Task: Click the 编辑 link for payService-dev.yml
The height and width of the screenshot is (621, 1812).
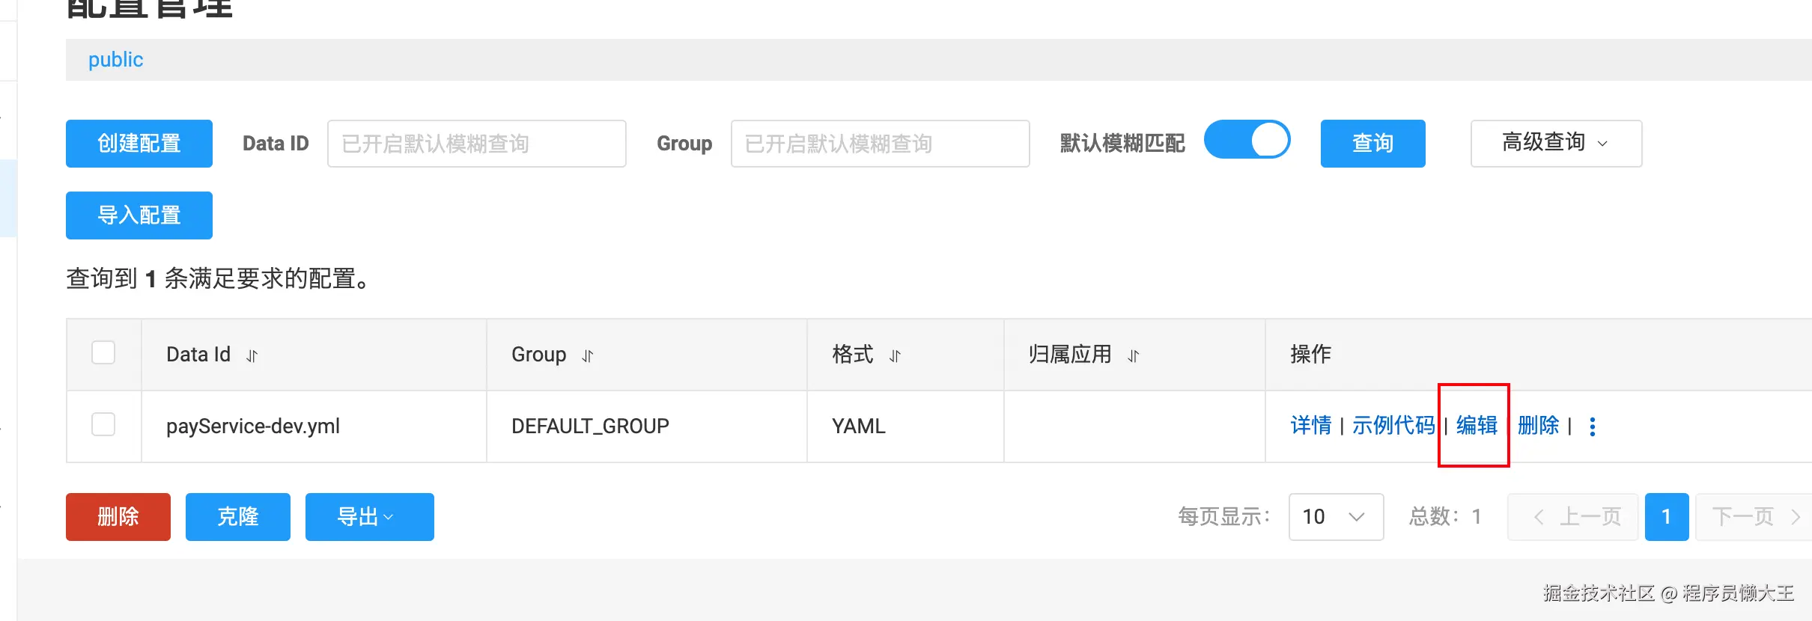Action: pyautogui.click(x=1477, y=426)
